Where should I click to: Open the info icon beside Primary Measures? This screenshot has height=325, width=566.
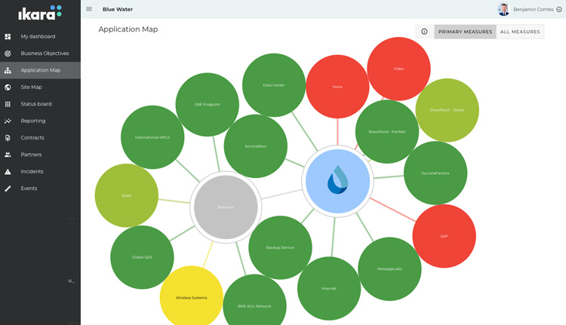424,32
